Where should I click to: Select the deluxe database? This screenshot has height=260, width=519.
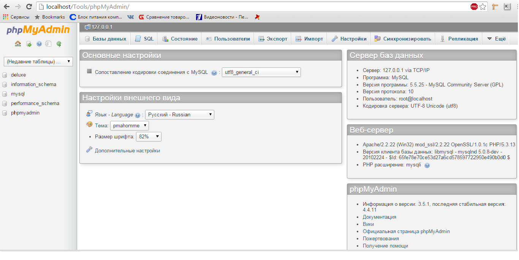coord(18,75)
